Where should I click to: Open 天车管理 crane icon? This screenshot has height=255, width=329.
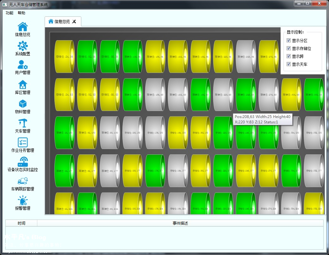(x=22, y=123)
